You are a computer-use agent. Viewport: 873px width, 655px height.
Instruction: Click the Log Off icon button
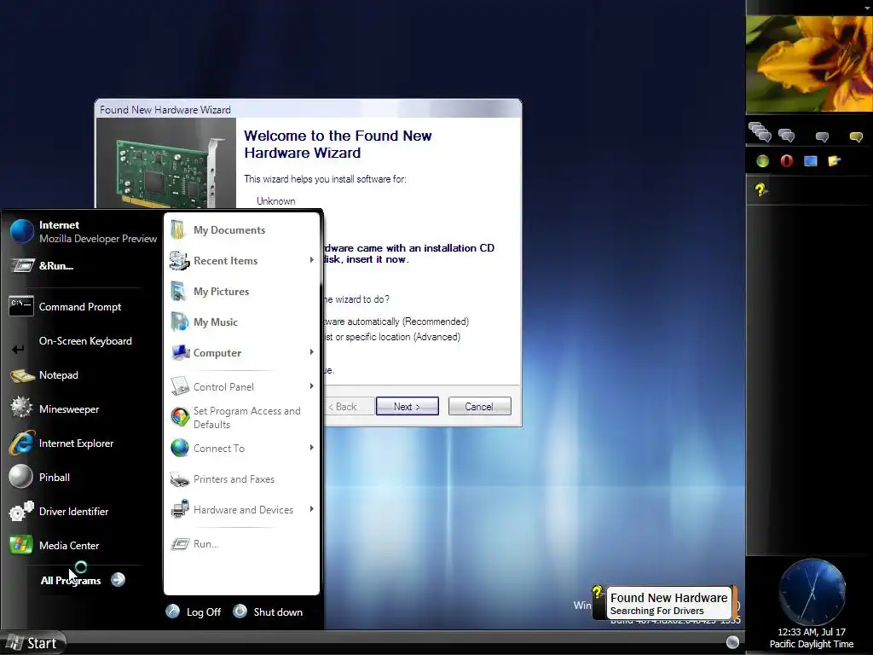[172, 612]
